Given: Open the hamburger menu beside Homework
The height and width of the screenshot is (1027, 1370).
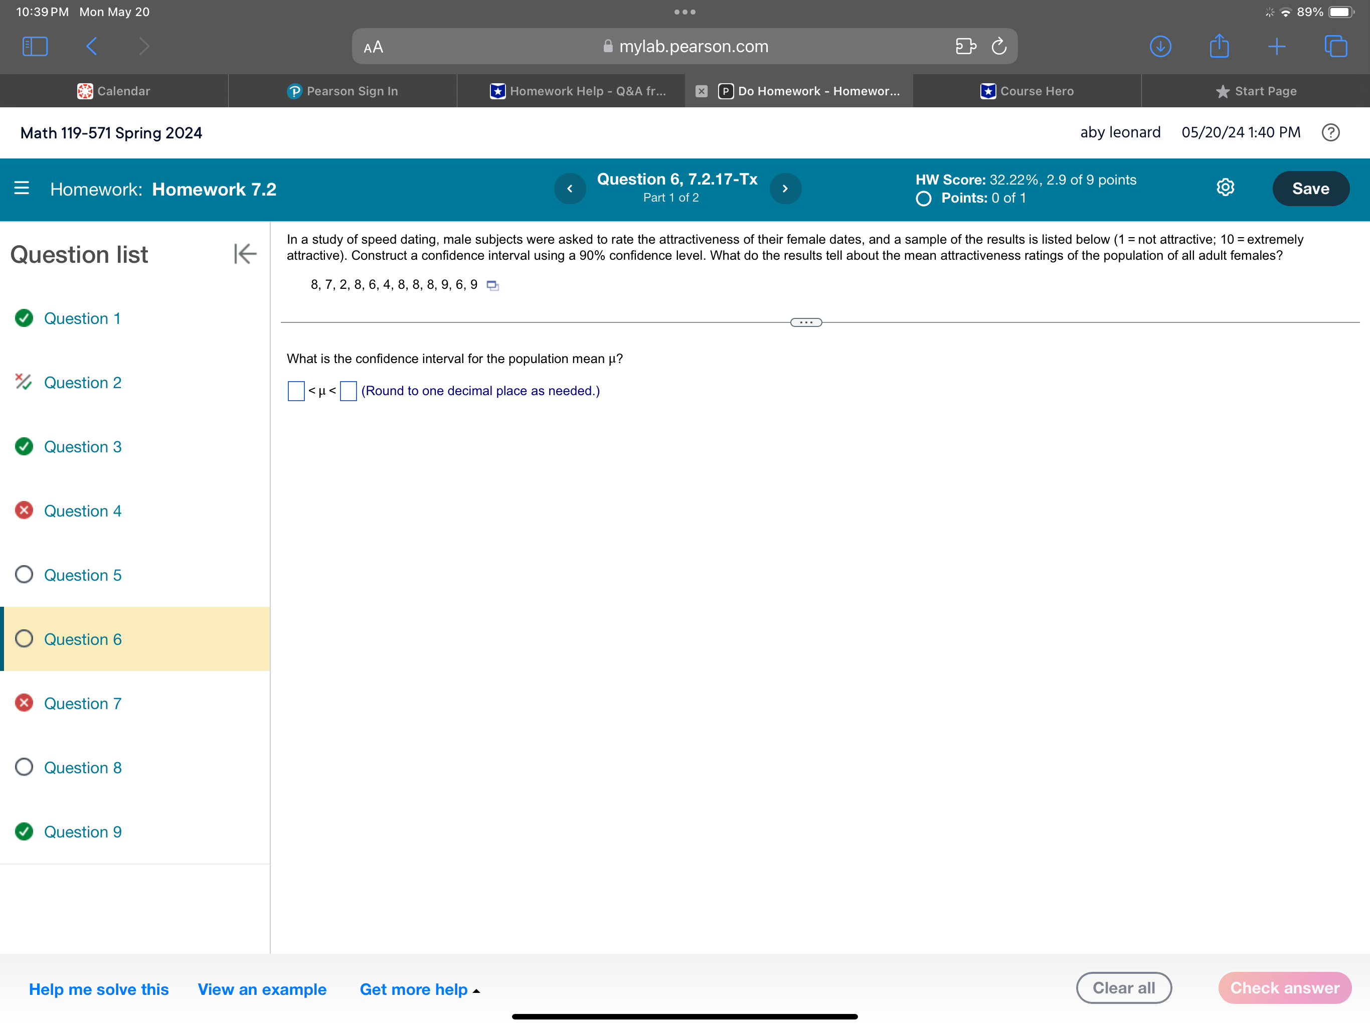Looking at the screenshot, I should [22, 189].
